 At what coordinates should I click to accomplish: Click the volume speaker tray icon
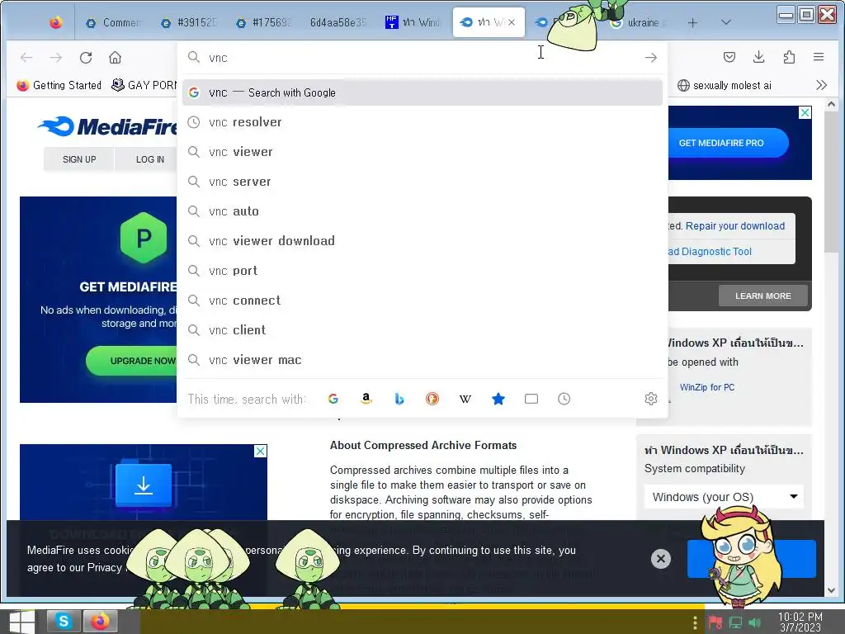[x=755, y=622]
